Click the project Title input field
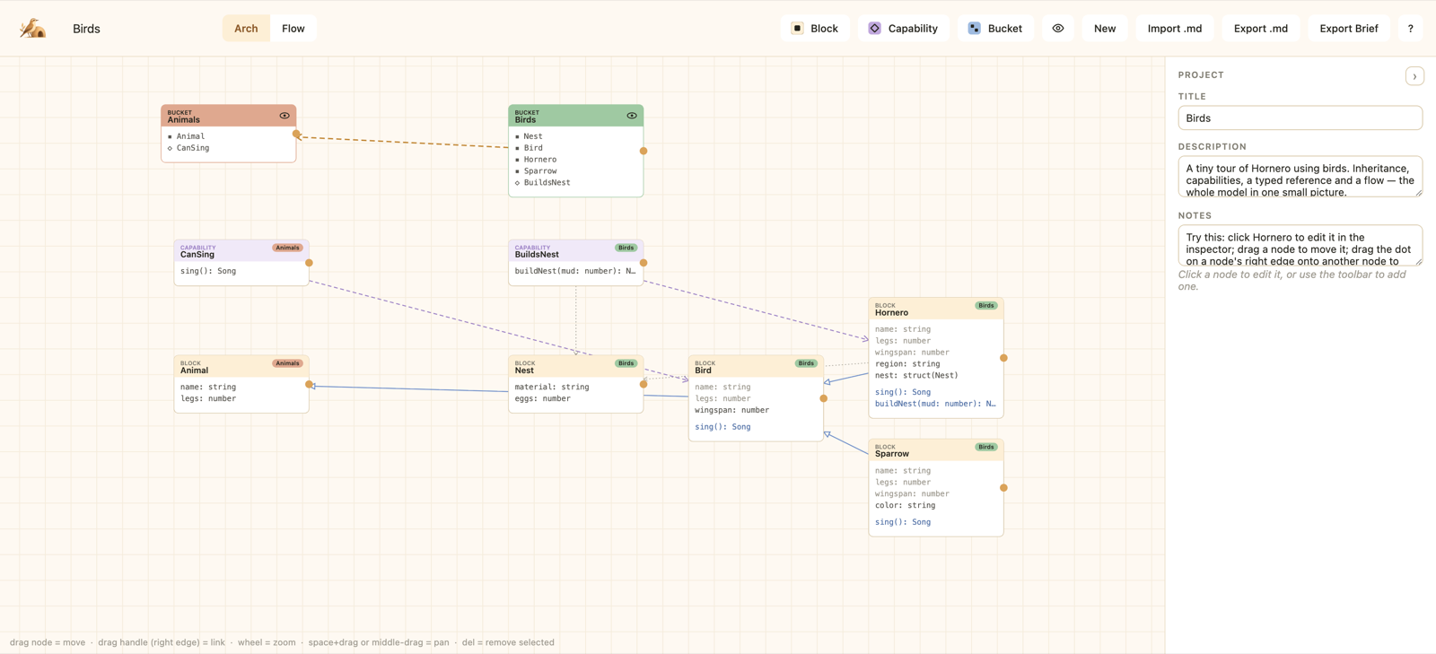The height and width of the screenshot is (654, 1436). coord(1300,118)
